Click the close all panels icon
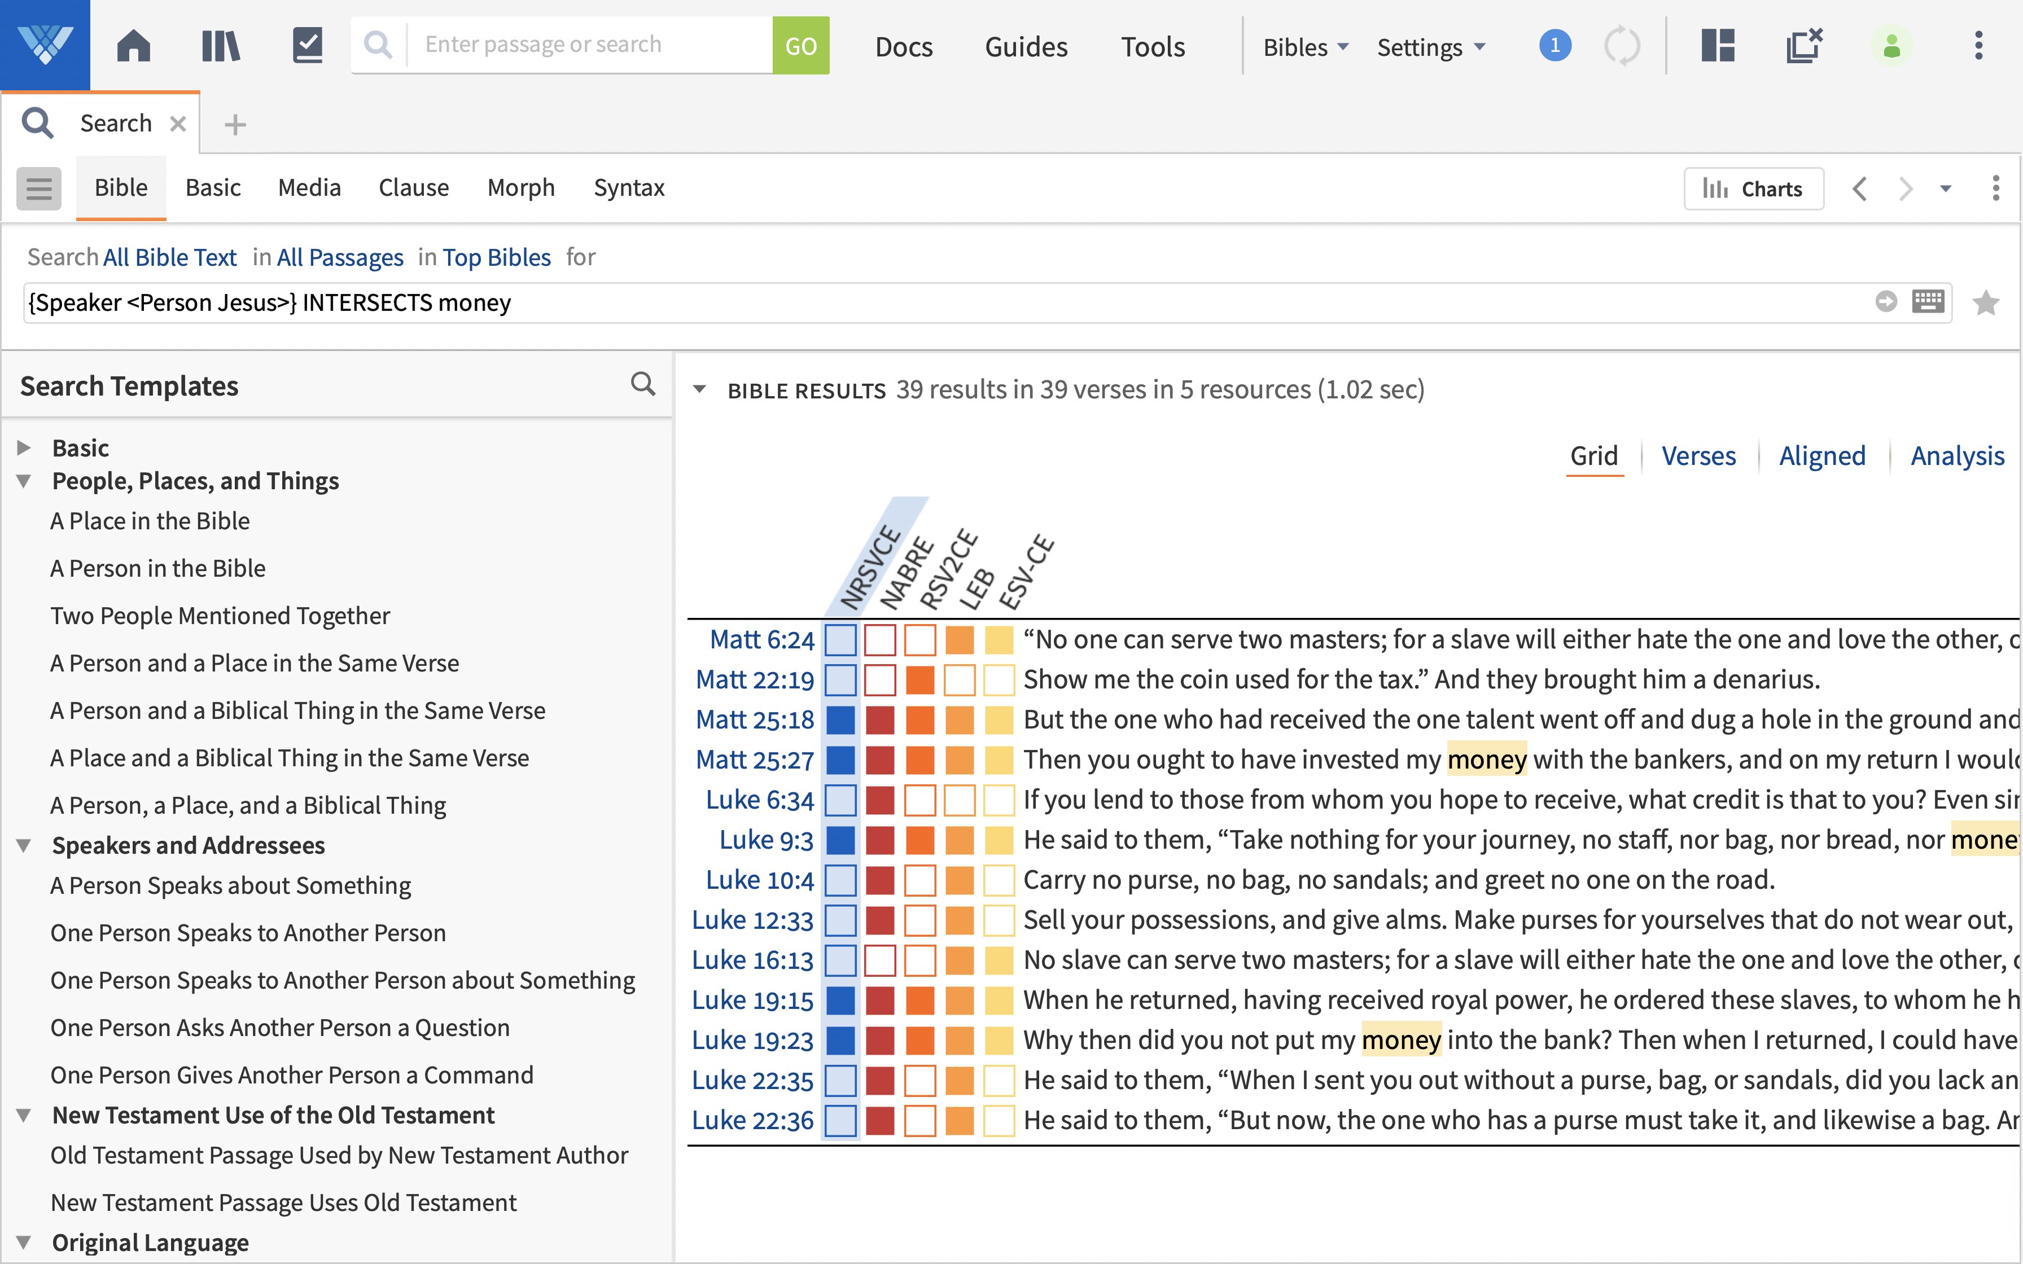 pyautogui.click(x=1804, y=45)
